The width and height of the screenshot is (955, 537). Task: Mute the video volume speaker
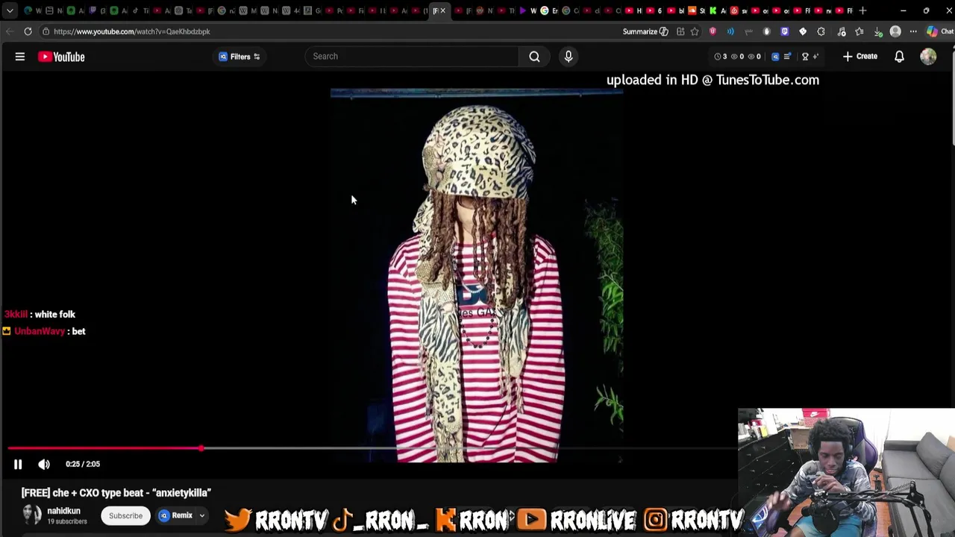coord(44,464)
